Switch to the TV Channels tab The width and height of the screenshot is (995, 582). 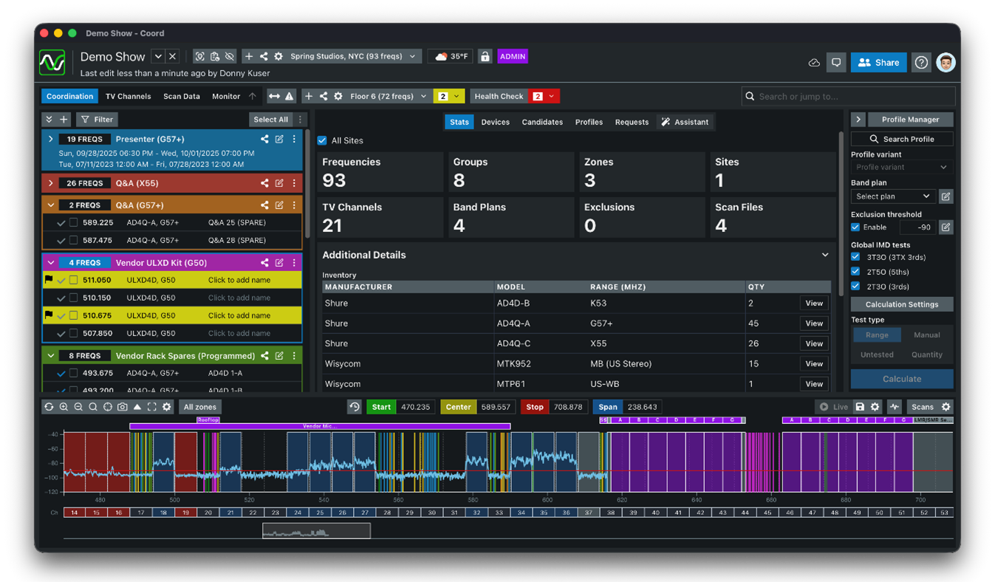tap(128, 96)
